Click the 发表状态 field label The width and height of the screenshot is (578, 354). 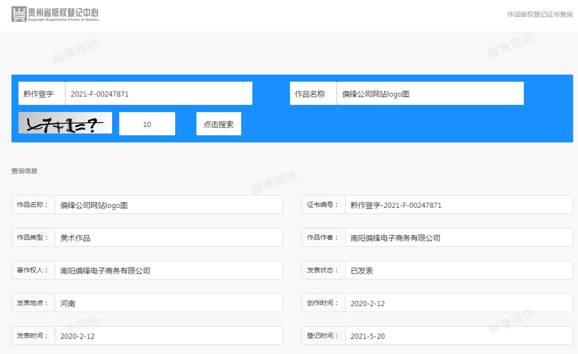[x=323, y=270]
